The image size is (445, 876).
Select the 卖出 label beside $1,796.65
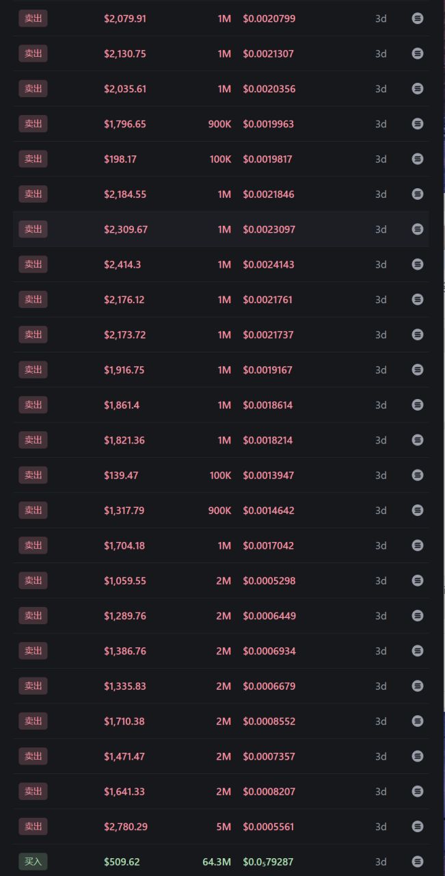pyautogui.click(x=33, y=124)
